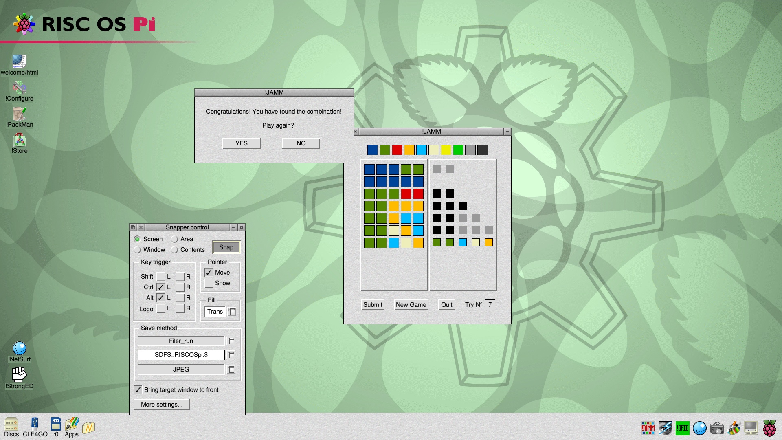Image resolution: width=782 pixels, height=440 pixels.
Task: Click the Raspberry Pi task manager icon
Action: point(769,428)
